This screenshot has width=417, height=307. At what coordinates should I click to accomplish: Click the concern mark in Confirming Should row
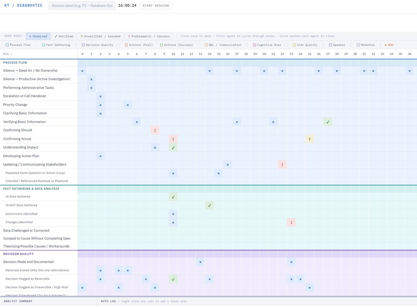coord(155,130)
